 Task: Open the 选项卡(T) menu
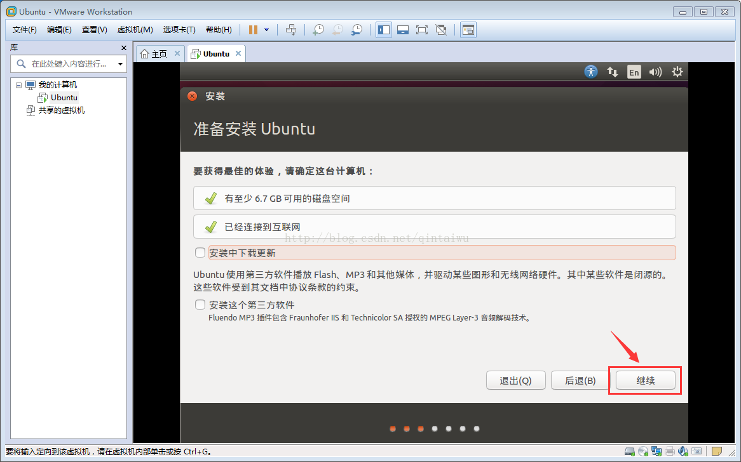pyautogui.click(x=179, y=30)
